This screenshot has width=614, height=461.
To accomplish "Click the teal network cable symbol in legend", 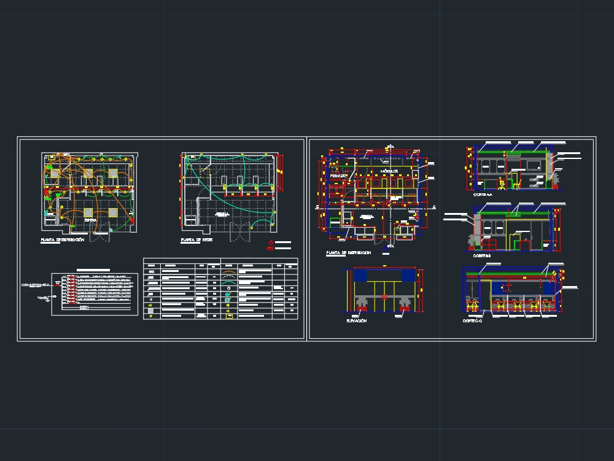I will click(x=229, y=282).
